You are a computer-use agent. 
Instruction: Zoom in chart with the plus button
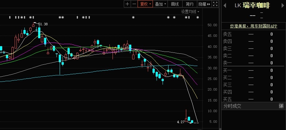point(127,4)
